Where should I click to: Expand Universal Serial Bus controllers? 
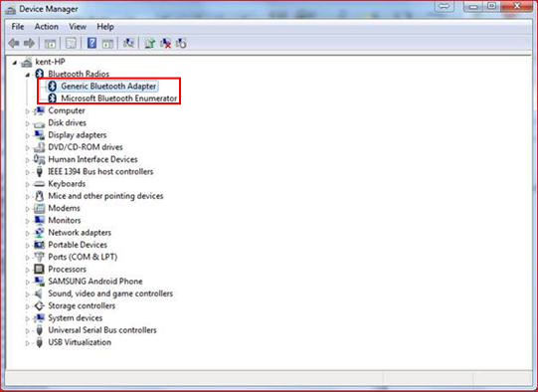[x=27, y=331]
